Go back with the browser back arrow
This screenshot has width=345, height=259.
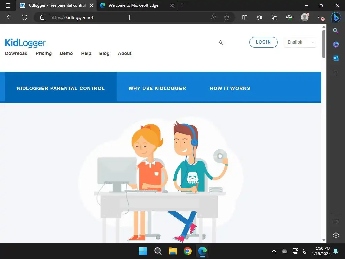point(9,17)
